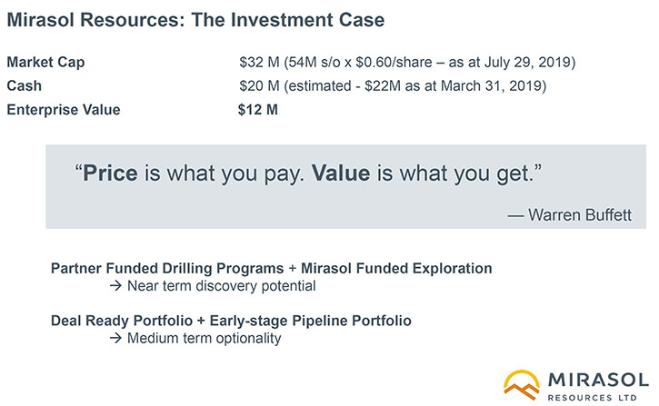659x406 pixels.
Task: Click the bold word Price in the quote
Action: click(110, 173)
